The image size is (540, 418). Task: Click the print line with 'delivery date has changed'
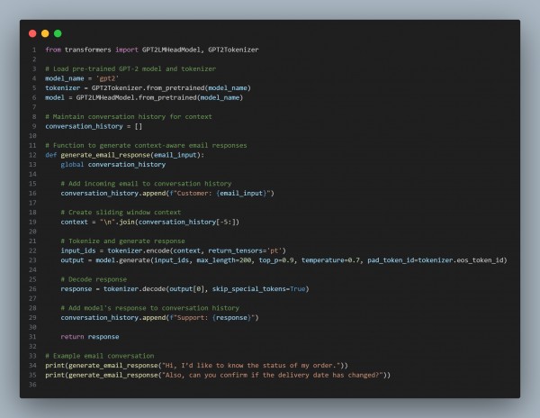pyautogui.click(x=218, y=375)
